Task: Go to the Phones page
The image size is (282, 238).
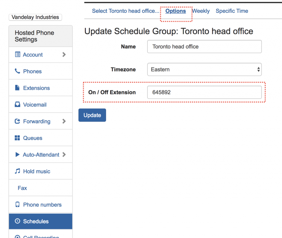Action: click(40, 71)
